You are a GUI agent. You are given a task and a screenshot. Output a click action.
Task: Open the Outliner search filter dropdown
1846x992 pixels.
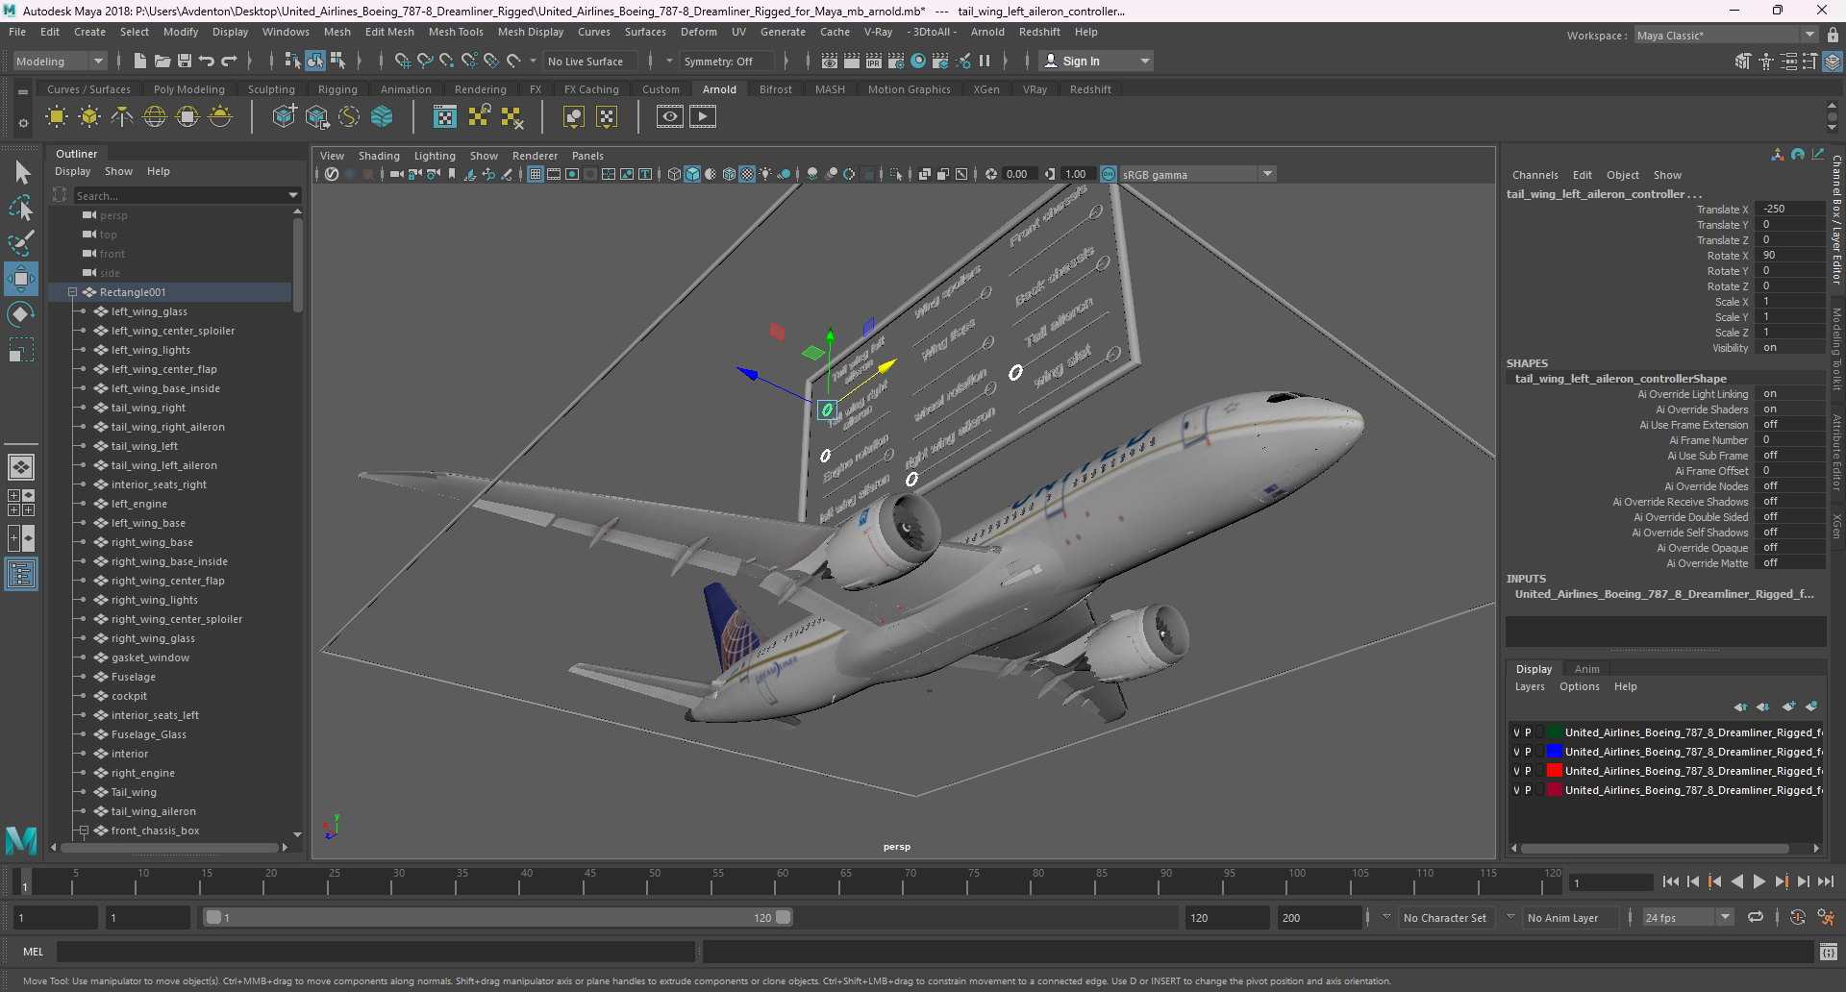293,195
